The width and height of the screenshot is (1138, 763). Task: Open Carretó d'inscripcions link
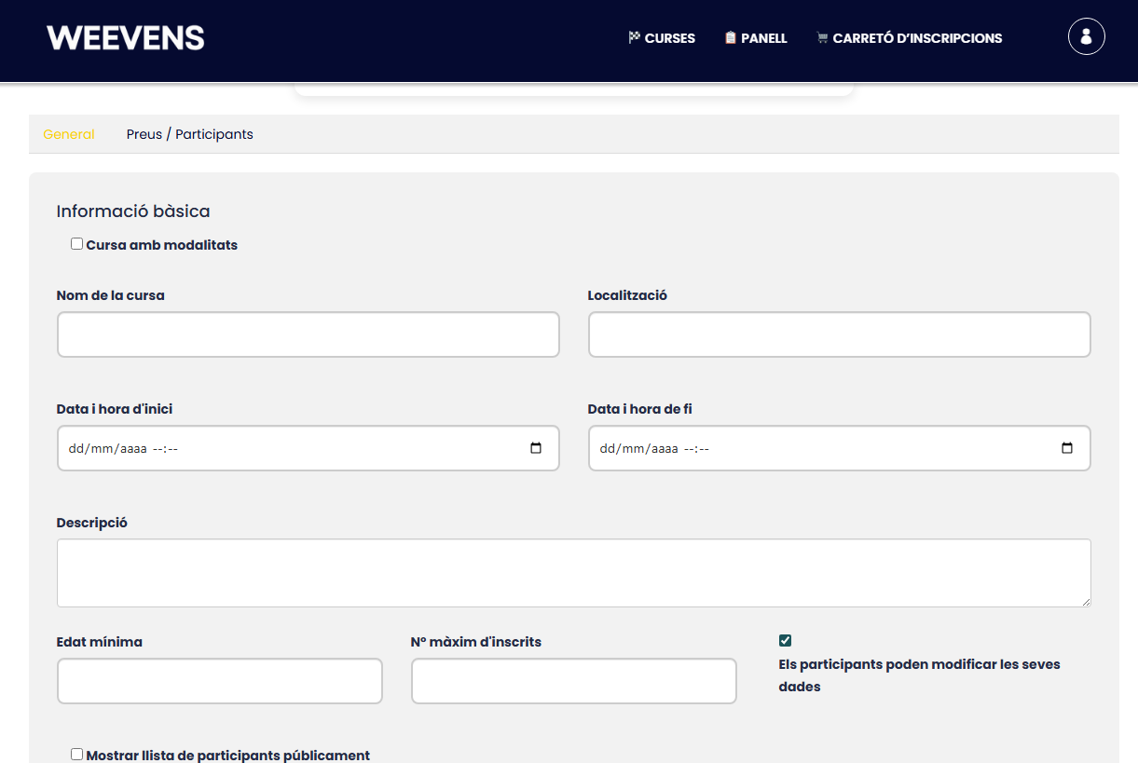coord(917,38)
